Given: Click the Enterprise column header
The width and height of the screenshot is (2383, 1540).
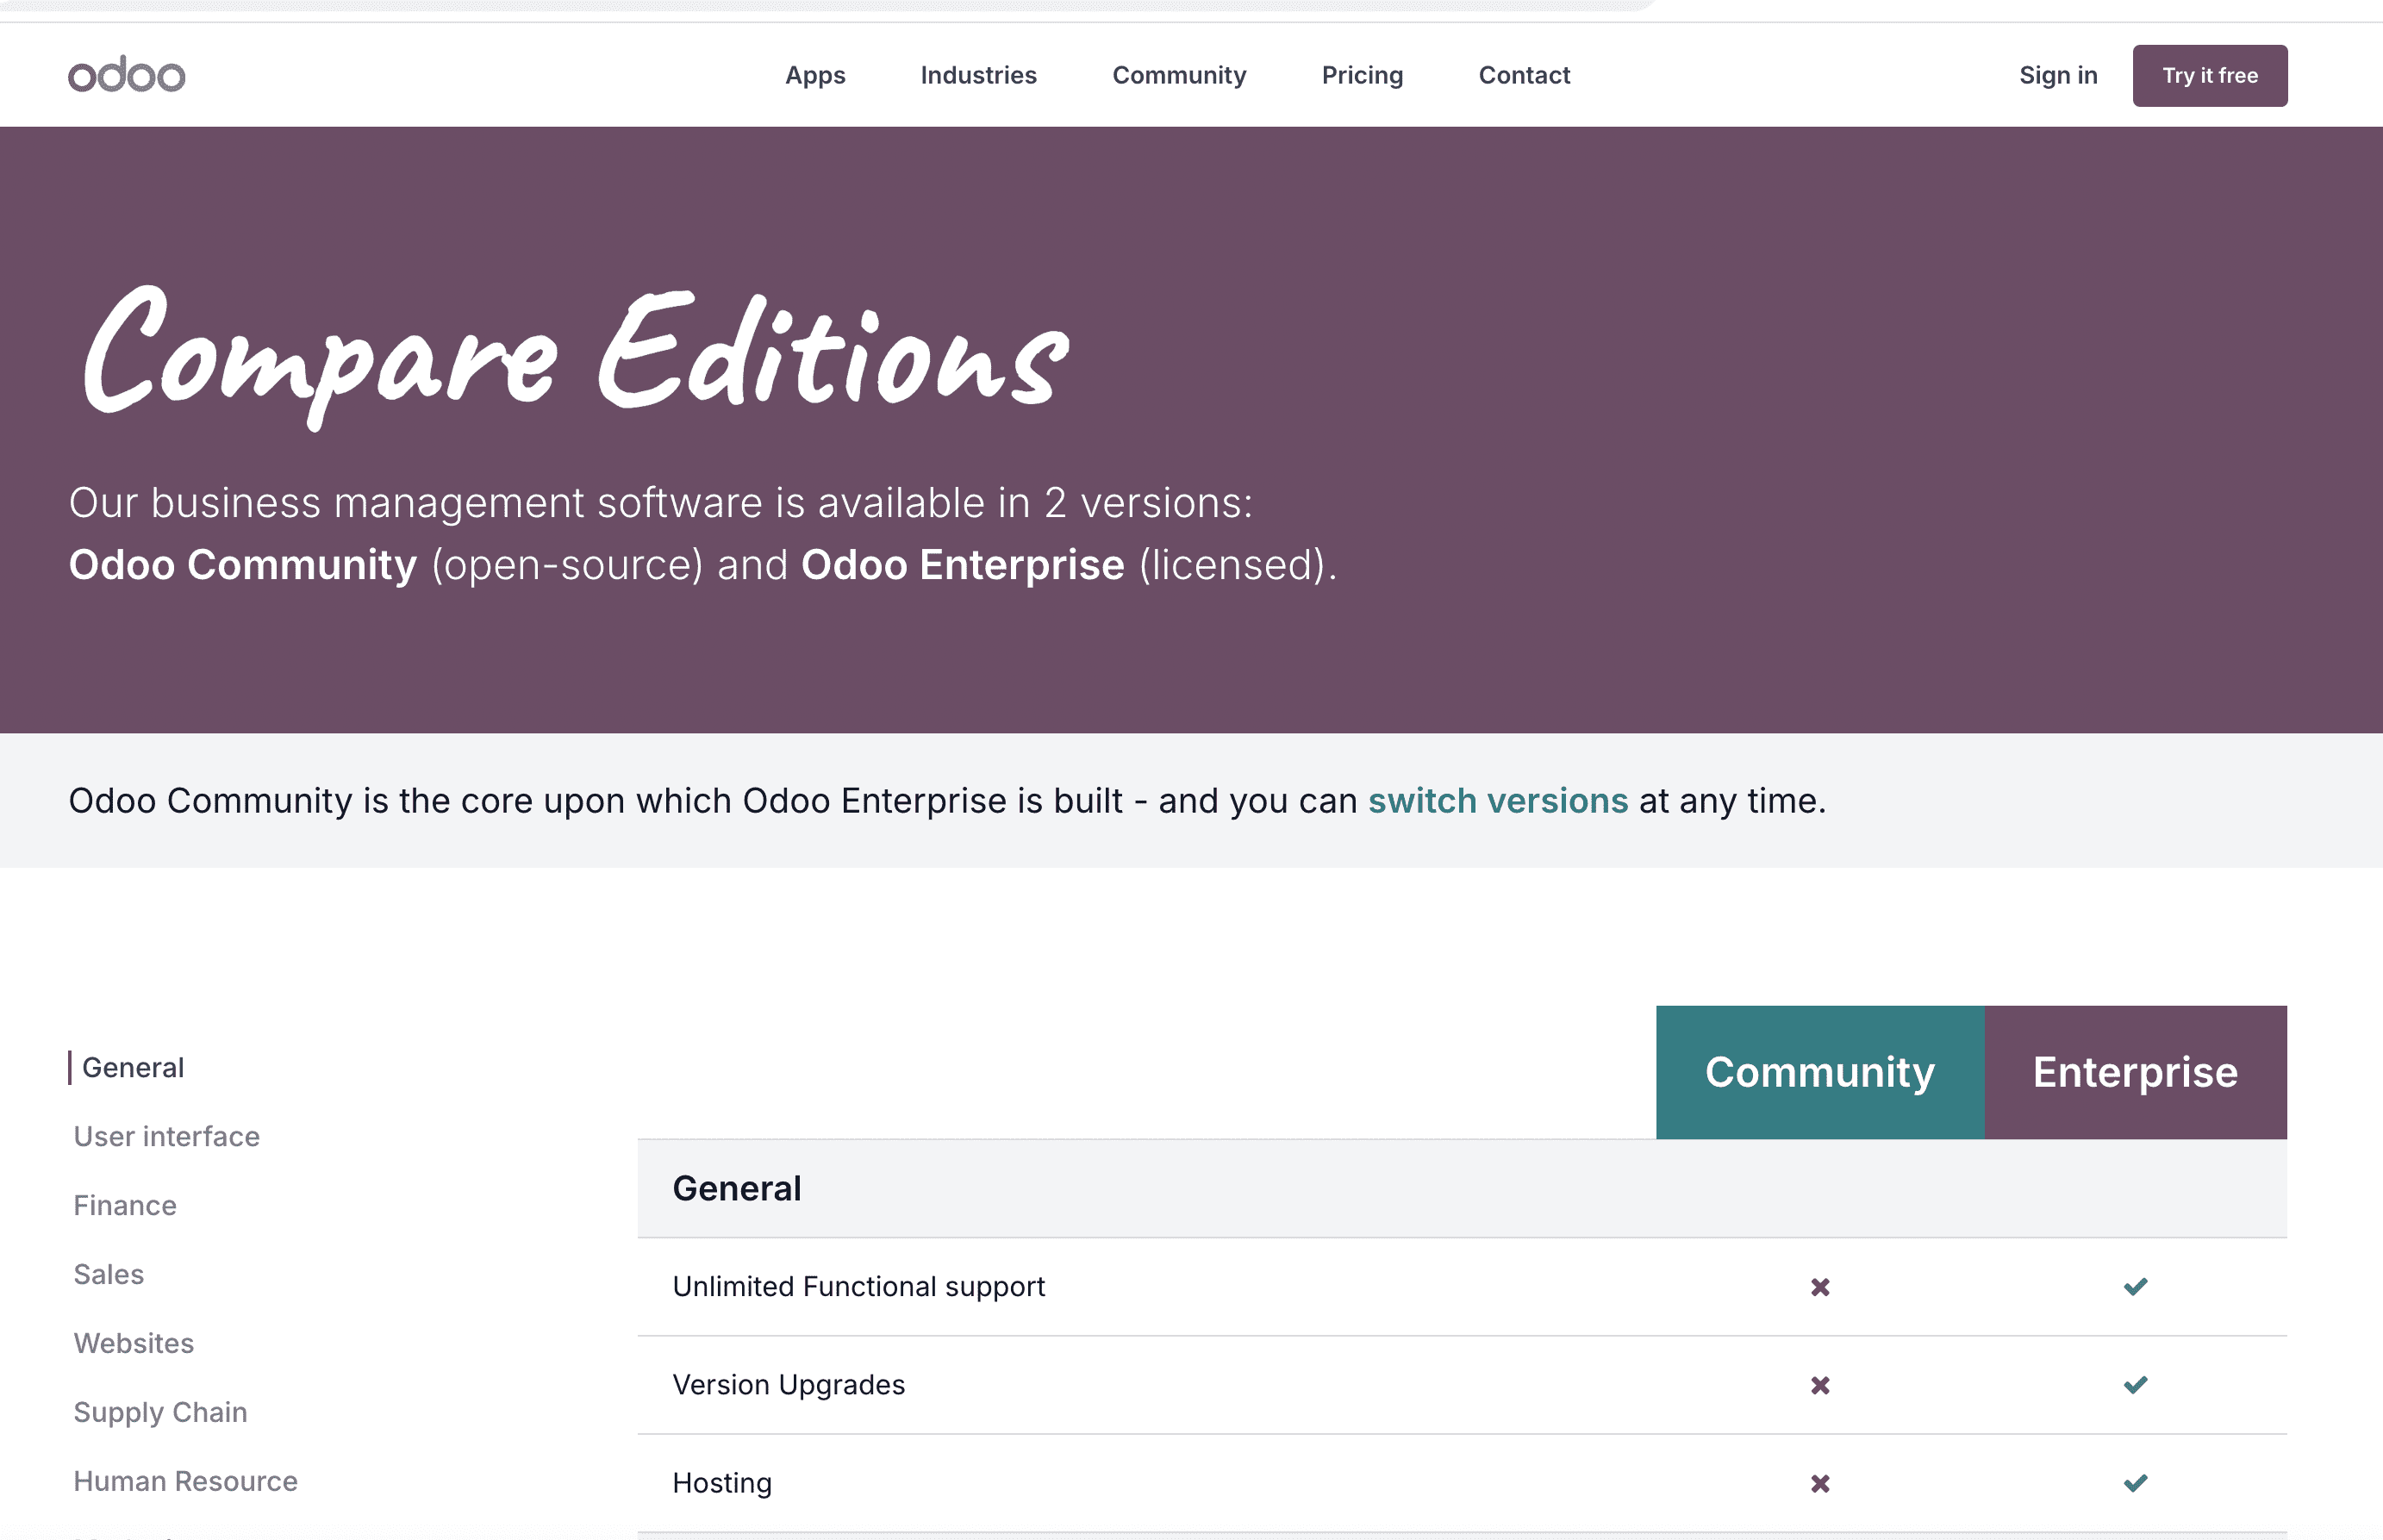Looking at the screenshot, I should coord(2136,1073).
